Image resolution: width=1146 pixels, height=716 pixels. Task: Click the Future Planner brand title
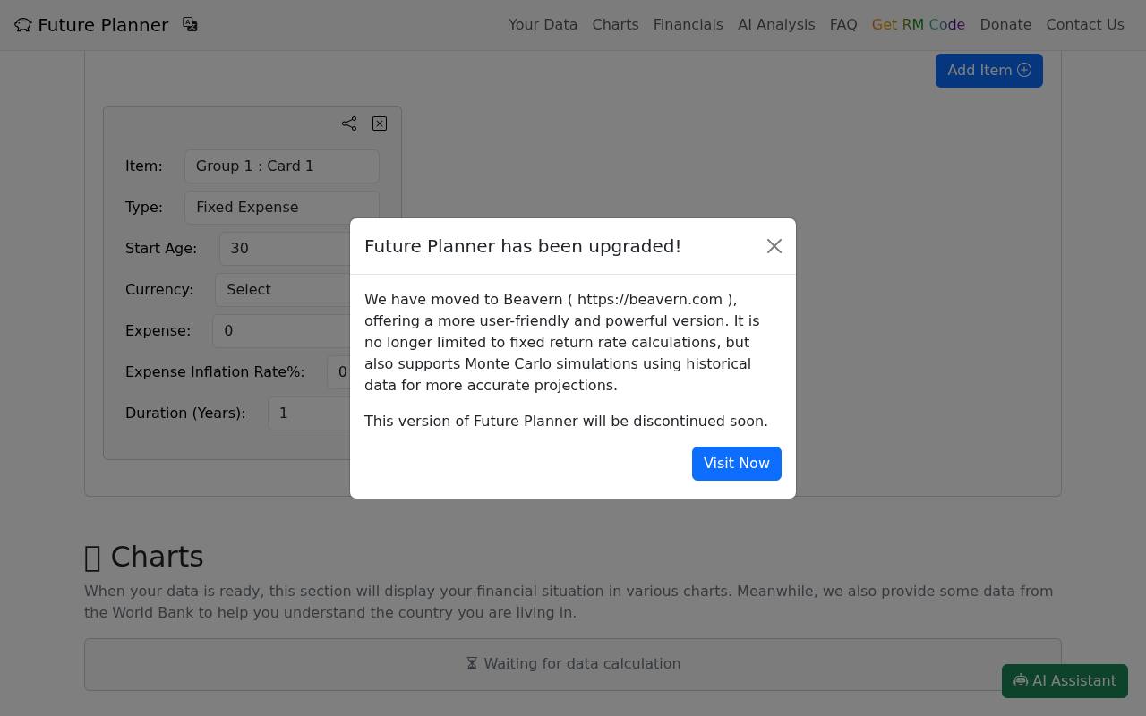[x=103, y=25]
